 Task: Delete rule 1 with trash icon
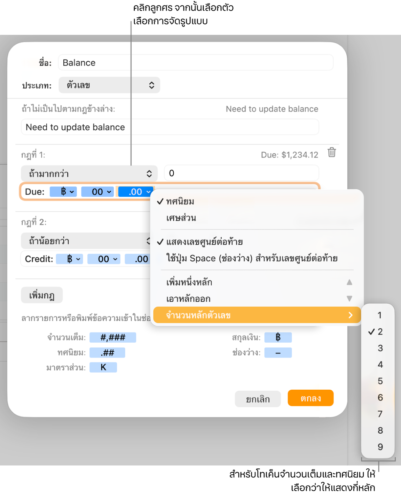332,152
